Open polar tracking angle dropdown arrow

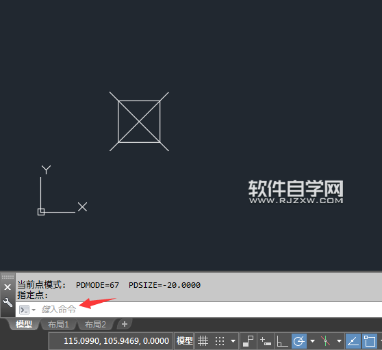tap(313, 340)
